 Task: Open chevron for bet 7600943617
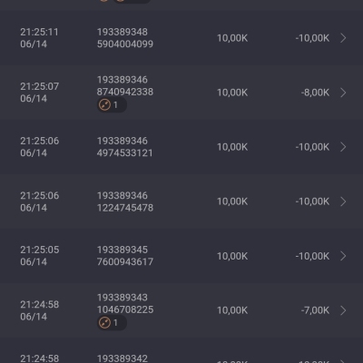[343, 256]
